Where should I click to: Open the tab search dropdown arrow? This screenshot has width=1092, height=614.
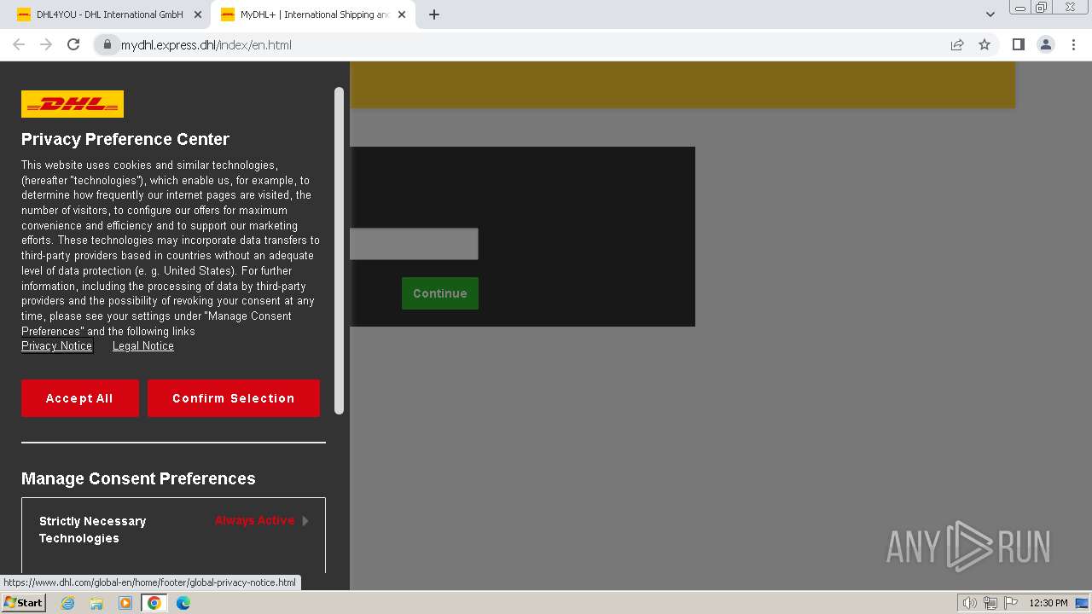(x=990, y=14)
